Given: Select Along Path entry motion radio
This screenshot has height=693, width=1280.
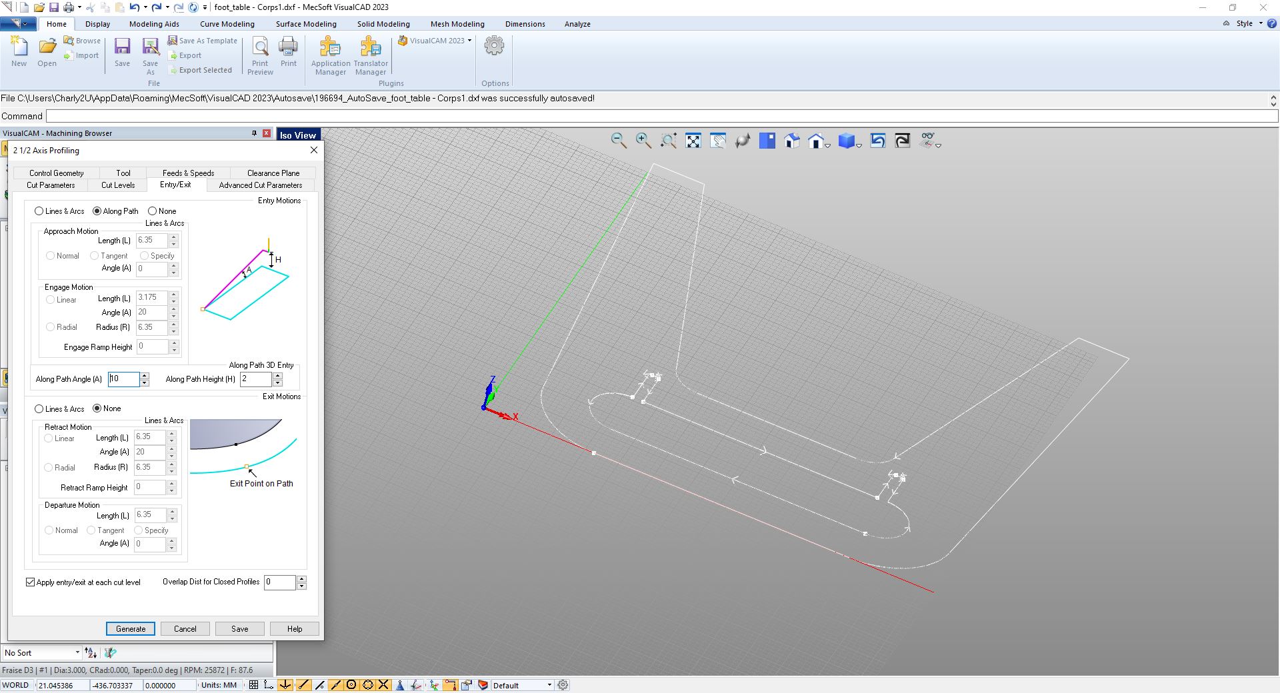Looking at the screenshot, I should click(x=97, y=211).
